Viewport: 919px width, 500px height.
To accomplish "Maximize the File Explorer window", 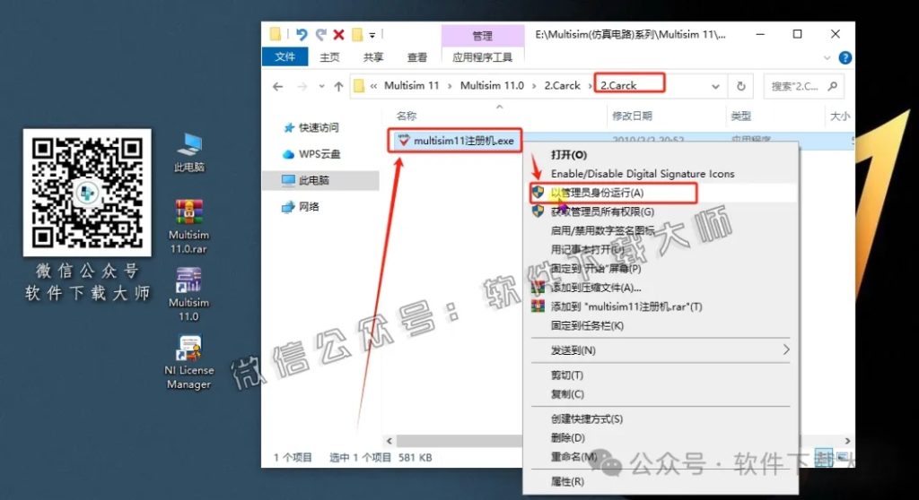I will point(797,35).
